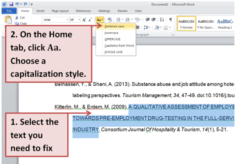
Task: Expand the font size dropdown arrow
Action: 79,20
